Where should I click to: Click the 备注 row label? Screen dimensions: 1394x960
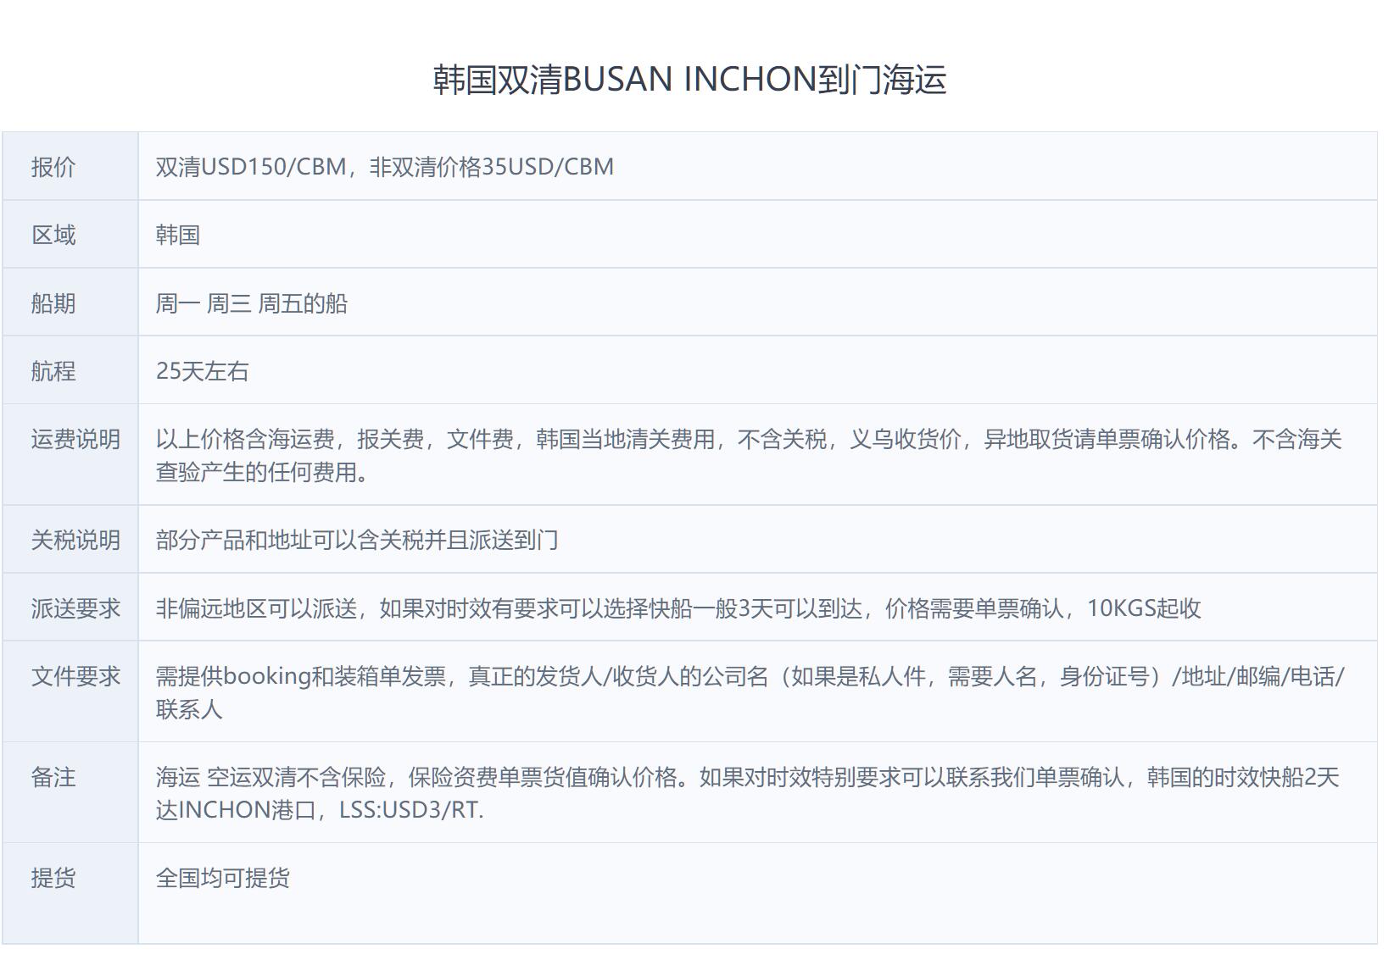pyautogui.click(x=53, y=777)
